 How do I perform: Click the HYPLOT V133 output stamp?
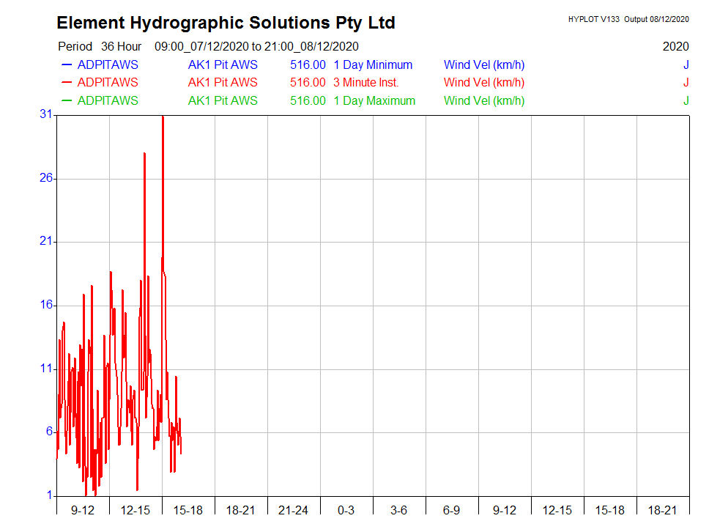(628, 19)
